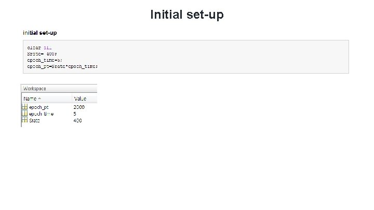Click the Srate variable grid icon
Screen dimensions: 374x210
pyautogui.click(x=24, y=120)
